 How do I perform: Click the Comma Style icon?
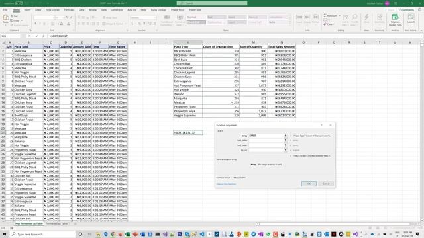[144, 24]
